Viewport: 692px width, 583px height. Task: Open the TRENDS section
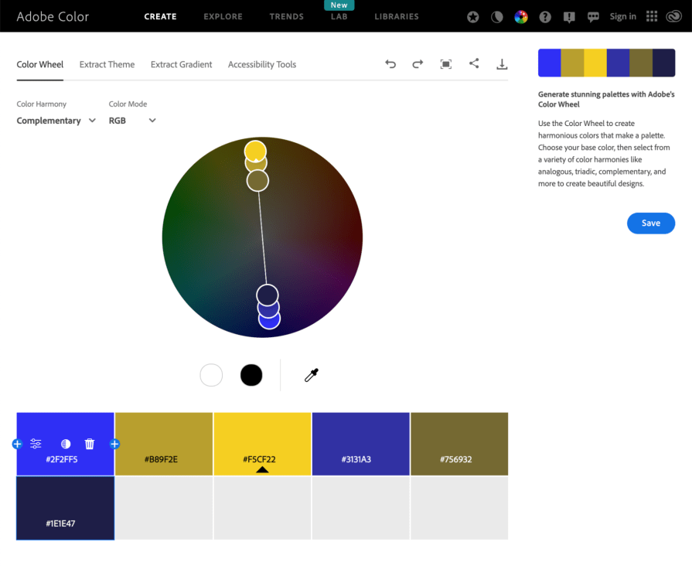tap(286, 16)
